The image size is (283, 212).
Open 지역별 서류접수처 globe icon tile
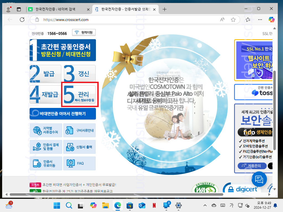coord(46,130)
